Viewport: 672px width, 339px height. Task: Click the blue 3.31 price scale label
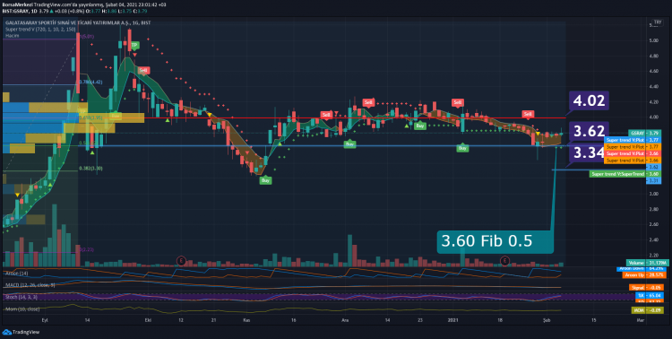pos(653,180)
